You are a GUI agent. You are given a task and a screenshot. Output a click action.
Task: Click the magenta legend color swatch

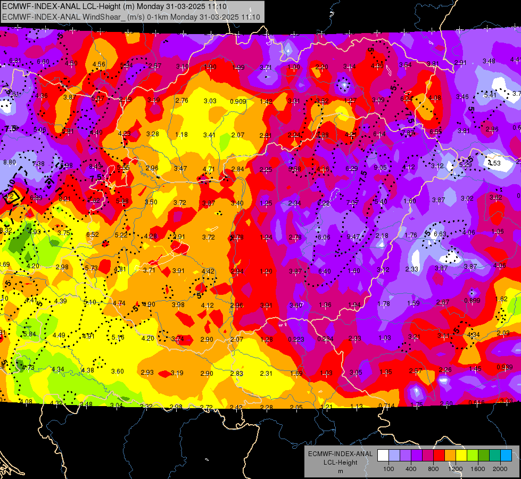pos(428,455)
